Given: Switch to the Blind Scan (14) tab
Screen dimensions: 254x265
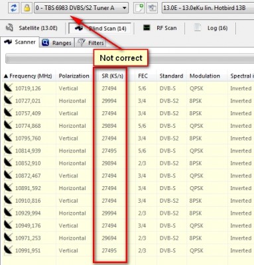Looking at the screenshot, I should (100, 28).
